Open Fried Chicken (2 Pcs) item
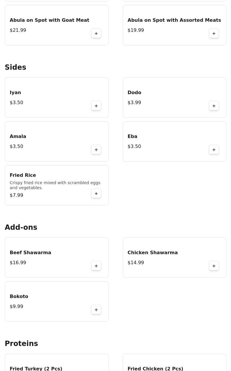 coord(155,368)
